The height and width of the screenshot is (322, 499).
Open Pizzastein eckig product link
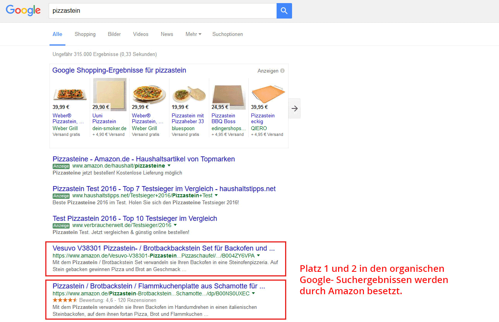click(263, 119)
